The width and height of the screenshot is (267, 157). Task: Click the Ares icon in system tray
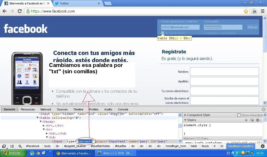coord(248,153)
